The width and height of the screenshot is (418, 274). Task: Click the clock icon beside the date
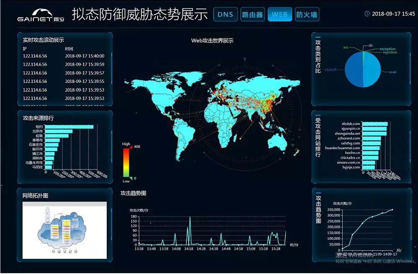pyautogui.click(x=367, y=13)
